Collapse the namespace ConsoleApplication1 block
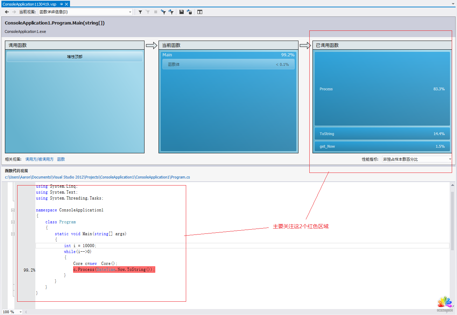Image resolution: width=457 pixels, height=315 pixels. [x=13, y=210]
